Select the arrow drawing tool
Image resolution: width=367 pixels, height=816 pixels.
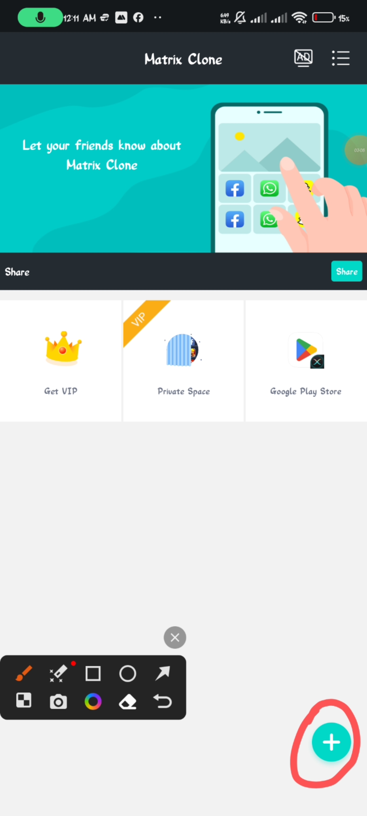coord(162,673)
